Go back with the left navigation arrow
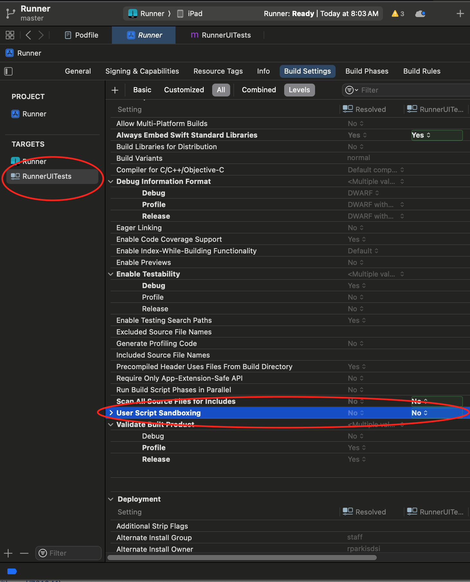 pyautogui.click(x=28, y=35)
